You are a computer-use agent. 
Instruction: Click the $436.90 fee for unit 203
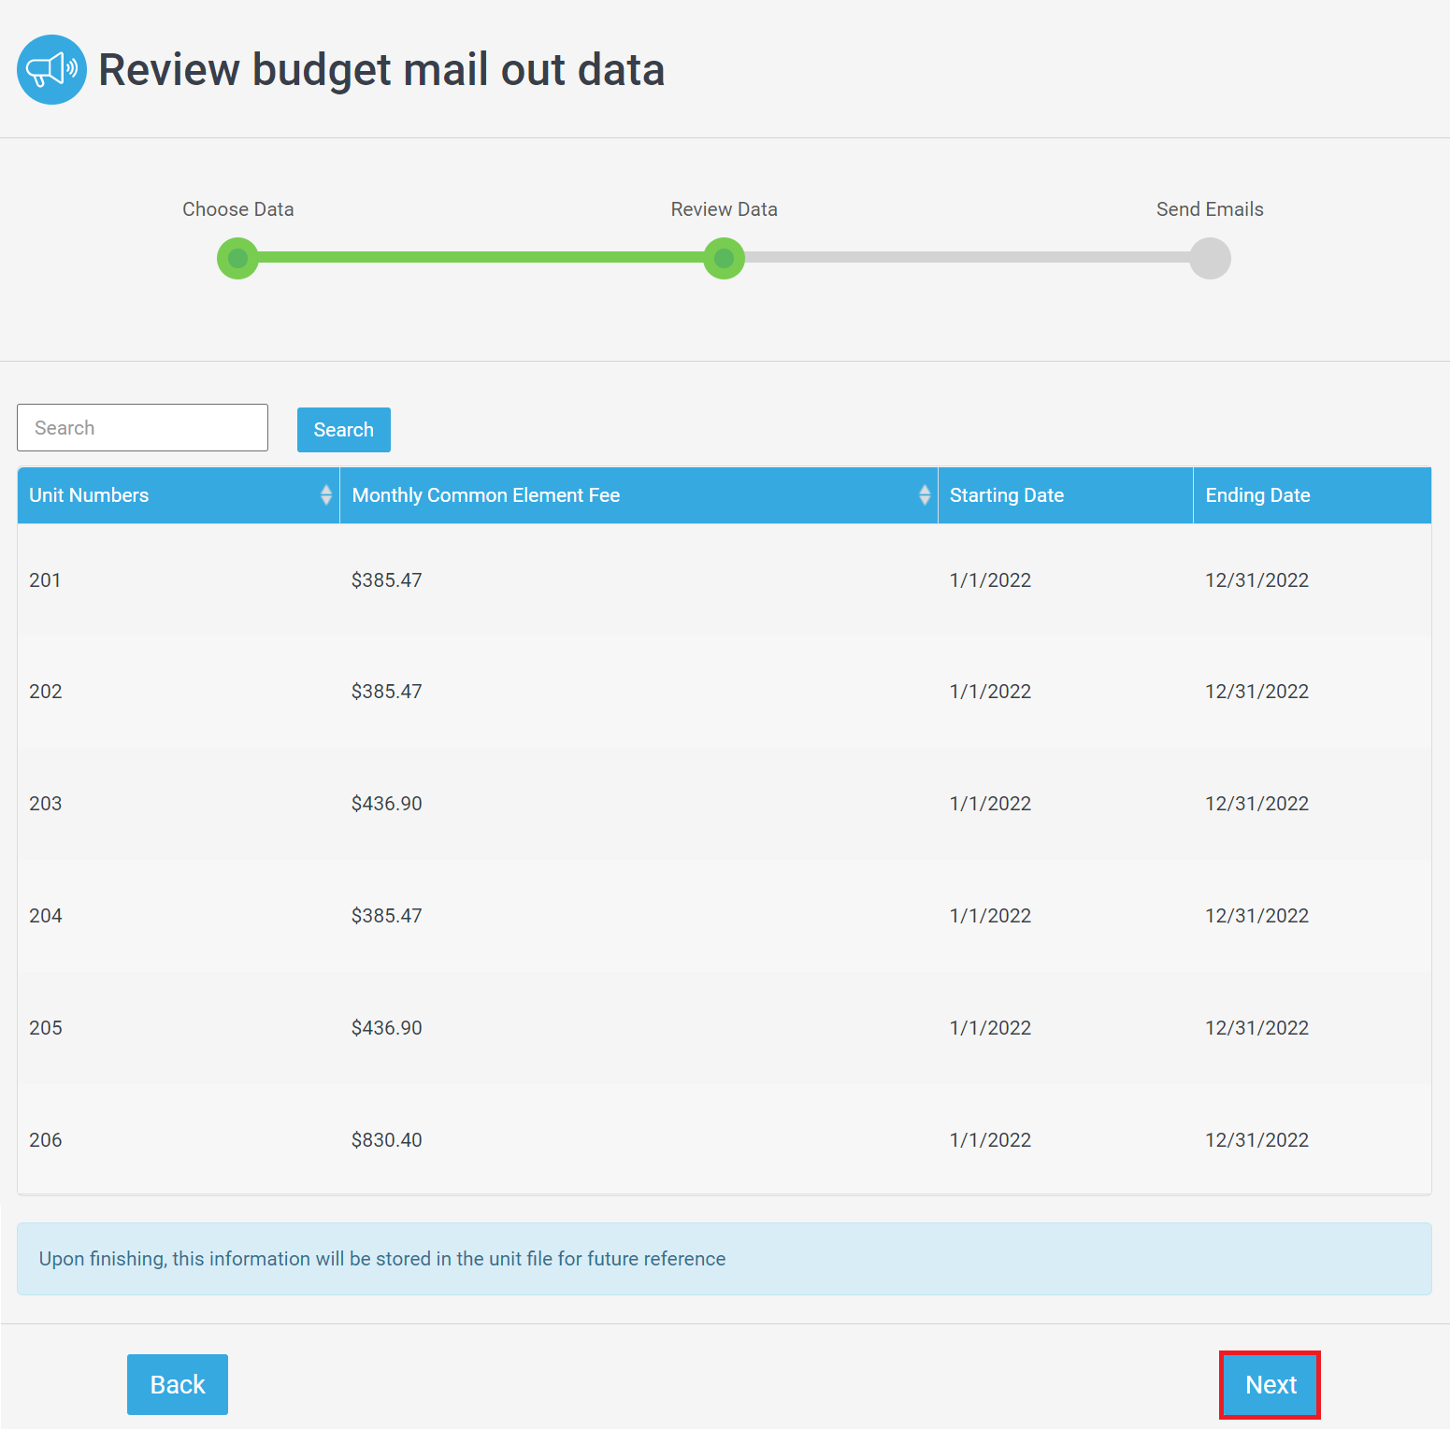[387, 804]
